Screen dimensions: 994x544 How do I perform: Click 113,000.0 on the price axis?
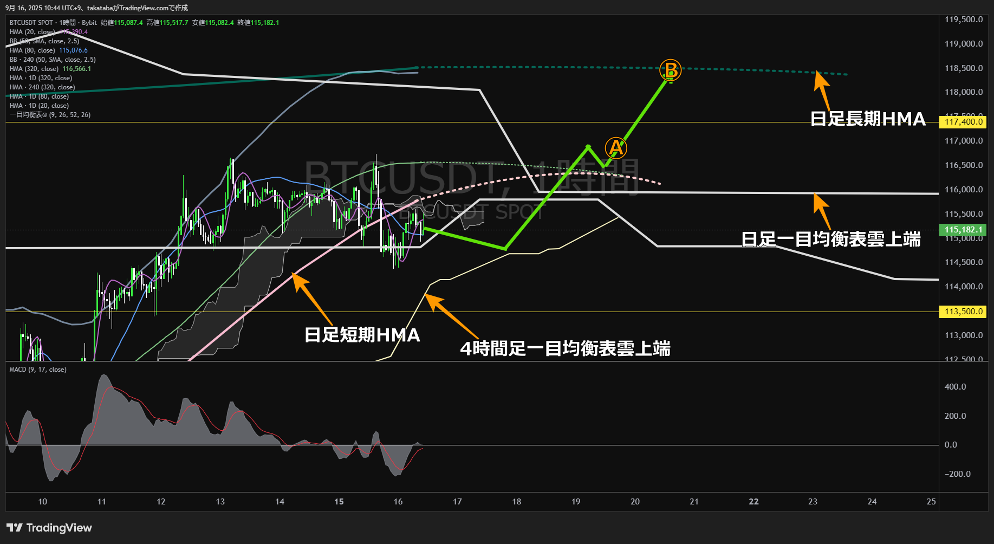tap(964, 335)
